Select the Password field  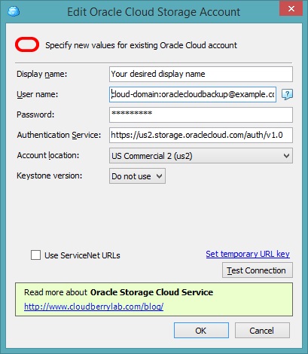[201, 114]
